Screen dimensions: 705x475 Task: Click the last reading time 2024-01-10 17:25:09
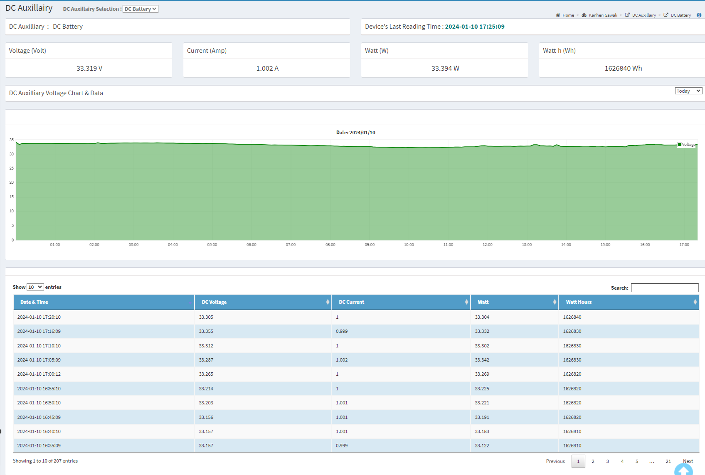475,27
